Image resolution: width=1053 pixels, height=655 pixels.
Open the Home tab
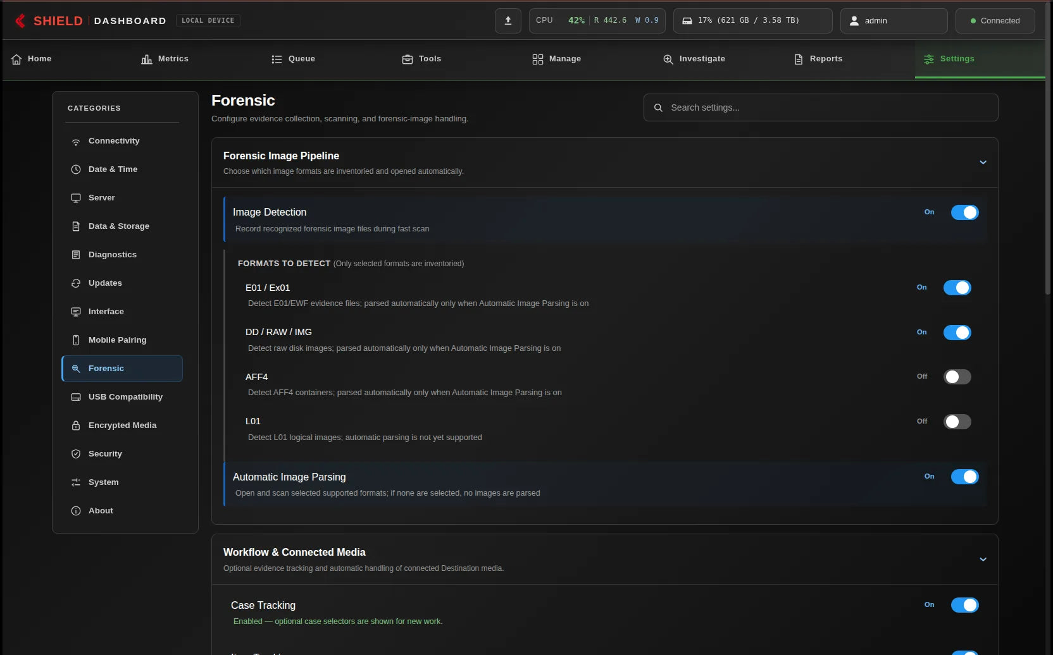click(x=68, y=59)
